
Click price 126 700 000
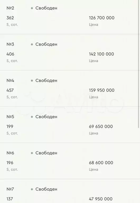pos(102,18)
